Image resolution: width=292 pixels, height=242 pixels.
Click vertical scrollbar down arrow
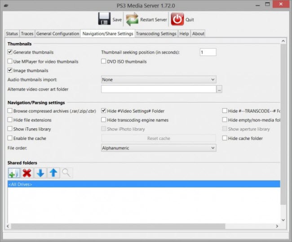pyautogui.click(x=283, y=220)
